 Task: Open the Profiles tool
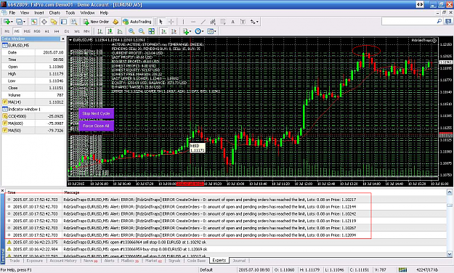tap(19, 22)
